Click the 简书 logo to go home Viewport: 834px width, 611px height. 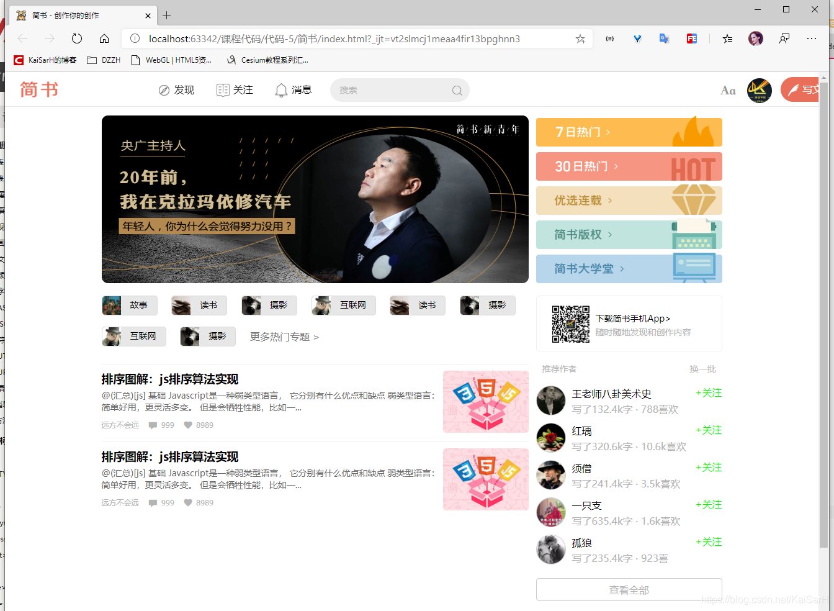coord(38,89)
